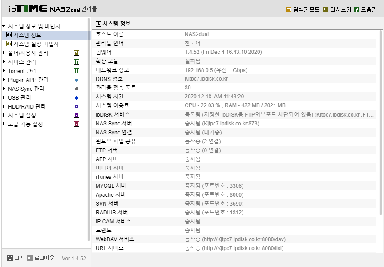Image resolution: width=384 pixels, height=267 pixels.
Task: Click the key icon next to 로그아웃
Action: click(x=30, y=258)
